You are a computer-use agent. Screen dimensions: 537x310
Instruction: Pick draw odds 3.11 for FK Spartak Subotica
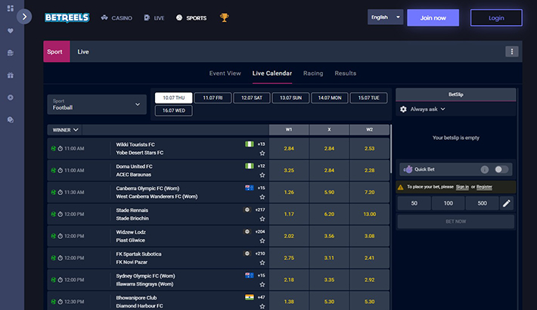pyautogui.click(x=329, y=259)
